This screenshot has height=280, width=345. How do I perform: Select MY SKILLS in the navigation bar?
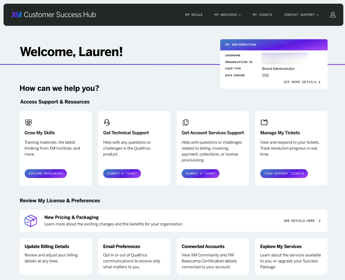point(194,15)
